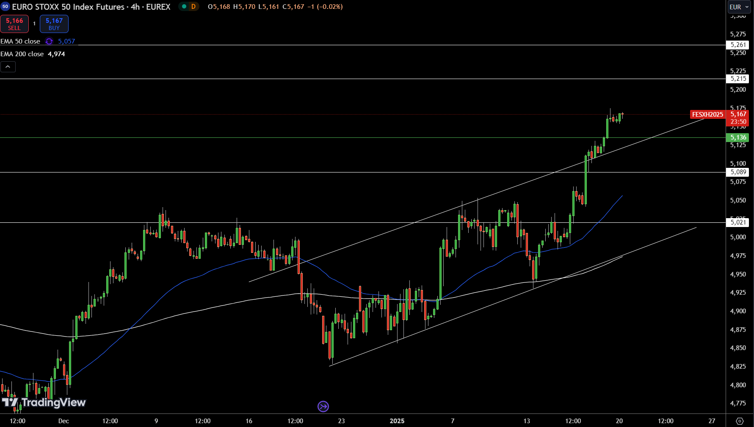Collapse the indicator legend with the chevron

[8, 67]
